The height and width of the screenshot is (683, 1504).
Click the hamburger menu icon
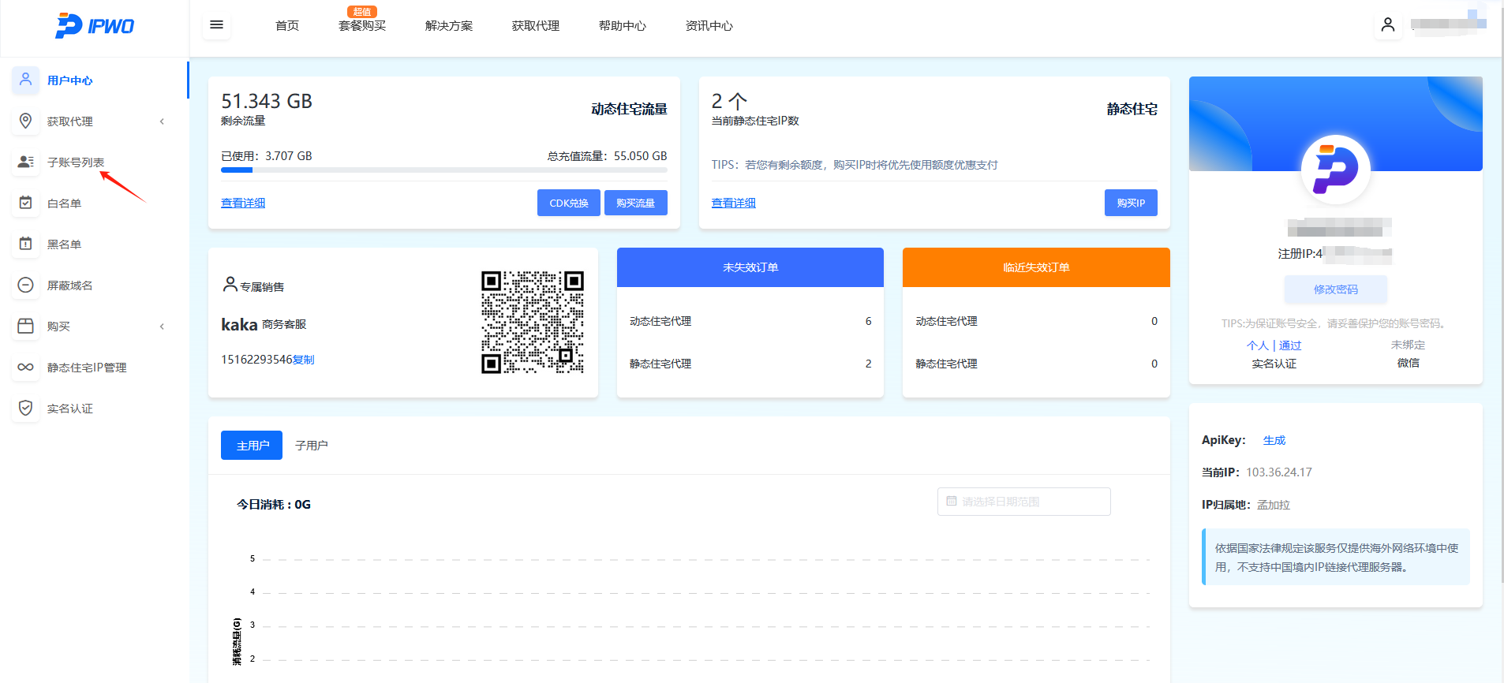point(216,25)
